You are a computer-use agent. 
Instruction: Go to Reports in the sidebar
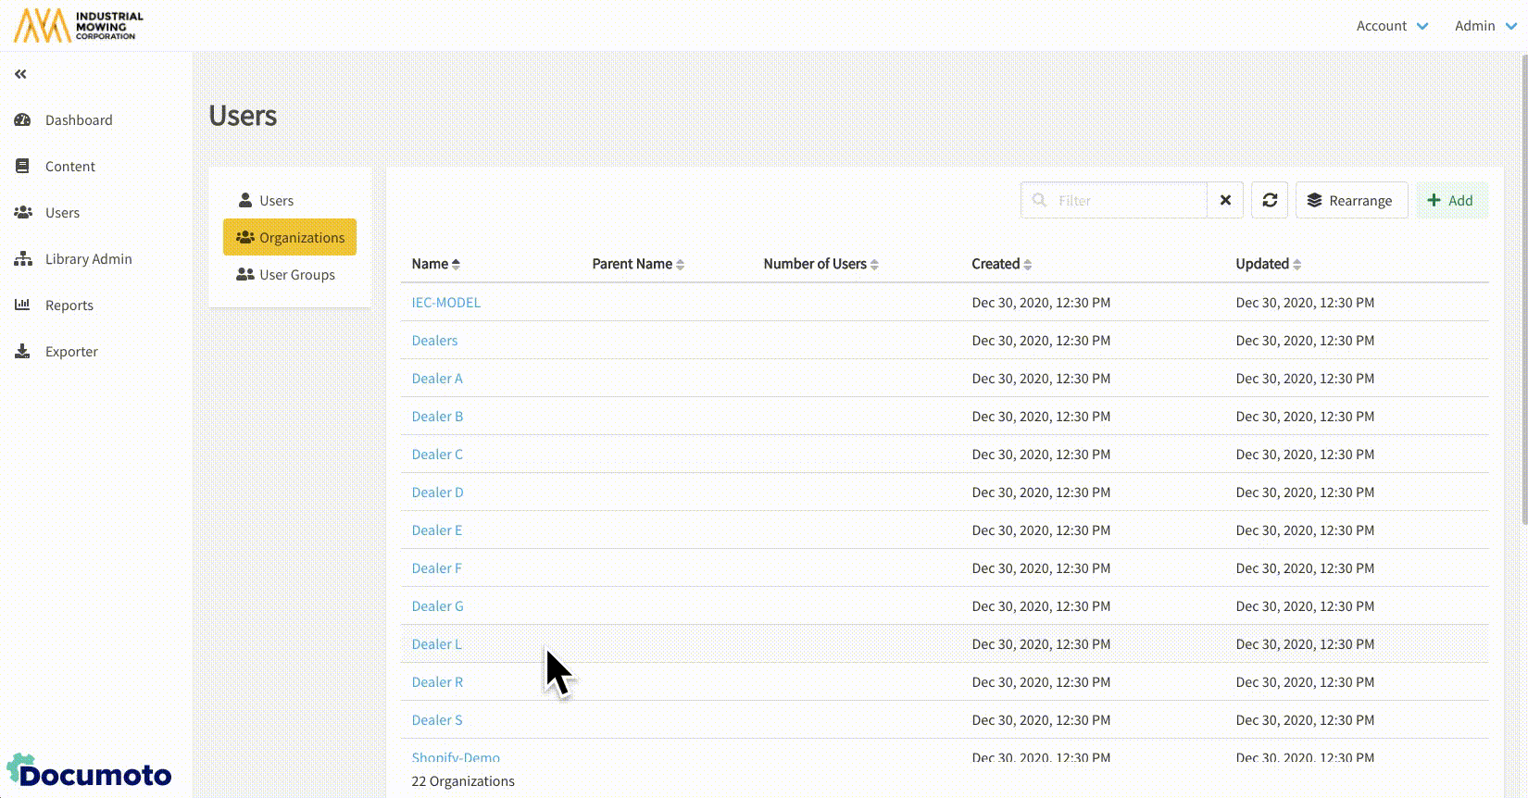pos(69,305)
